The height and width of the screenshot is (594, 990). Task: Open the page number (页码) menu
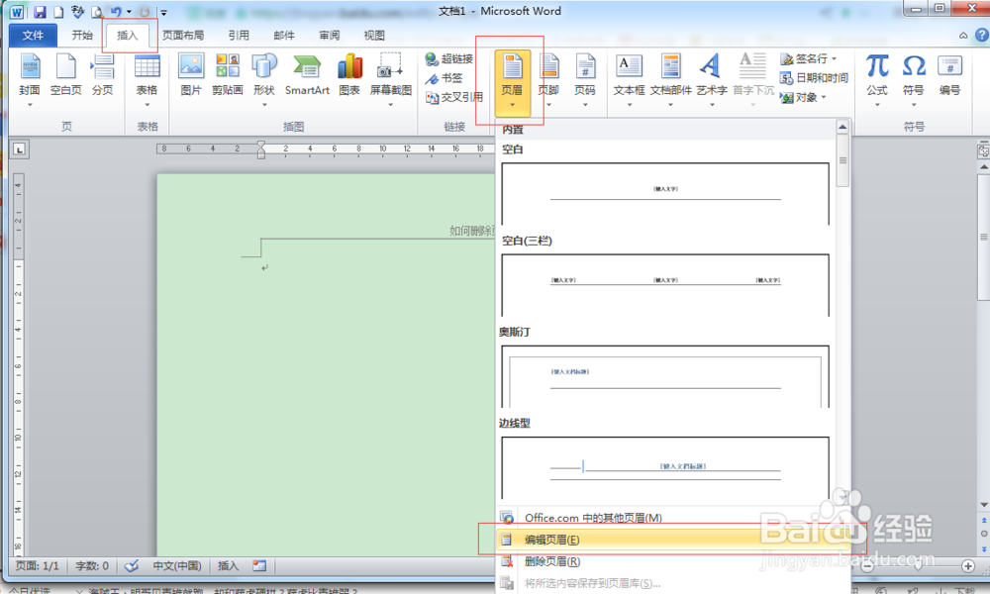pos(585,81)
